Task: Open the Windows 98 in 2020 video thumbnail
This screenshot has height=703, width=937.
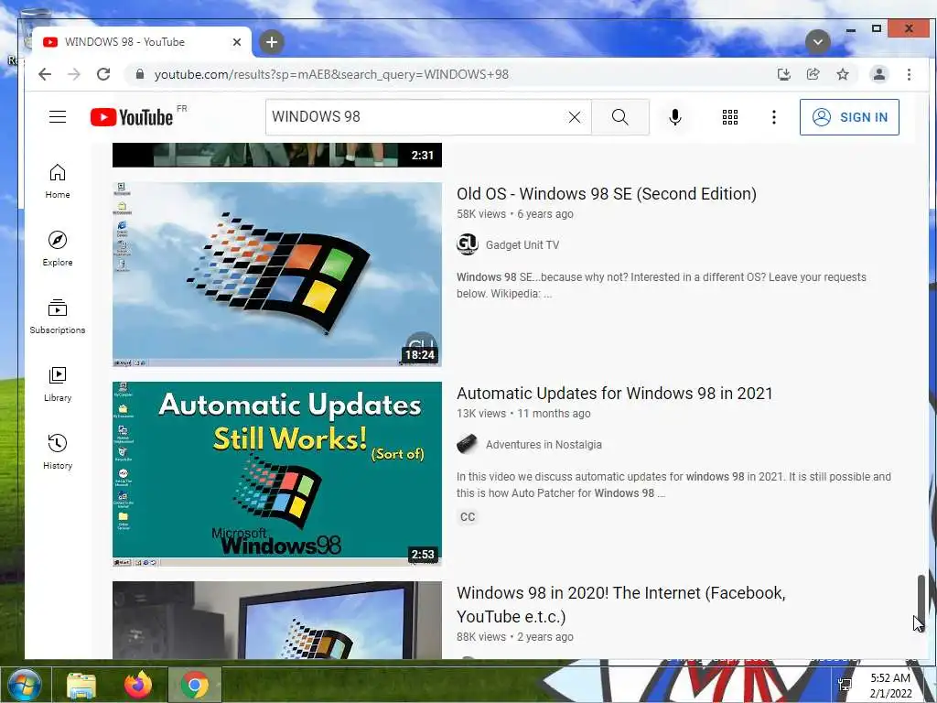Action: pos(277,620)
